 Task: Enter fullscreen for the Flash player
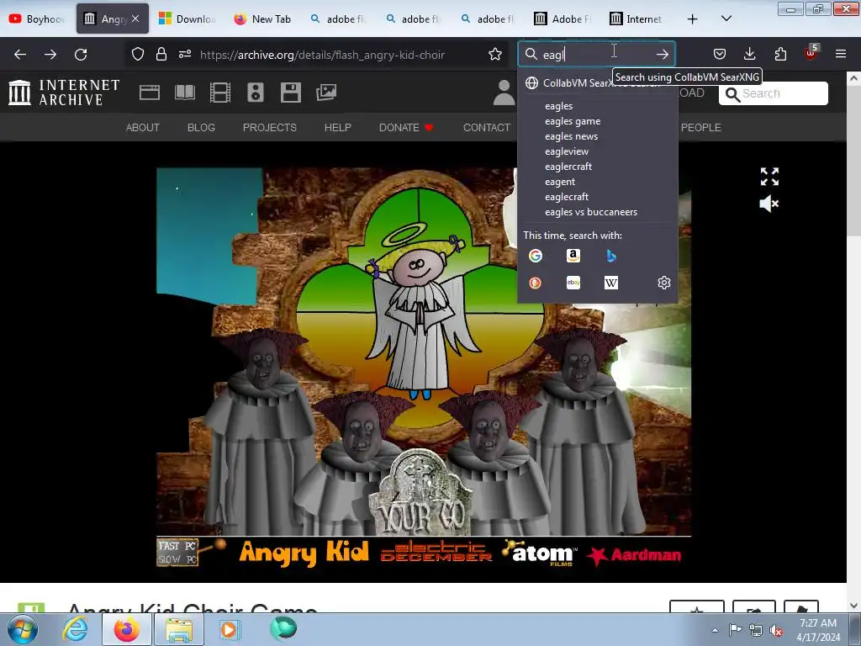[769, 177]
